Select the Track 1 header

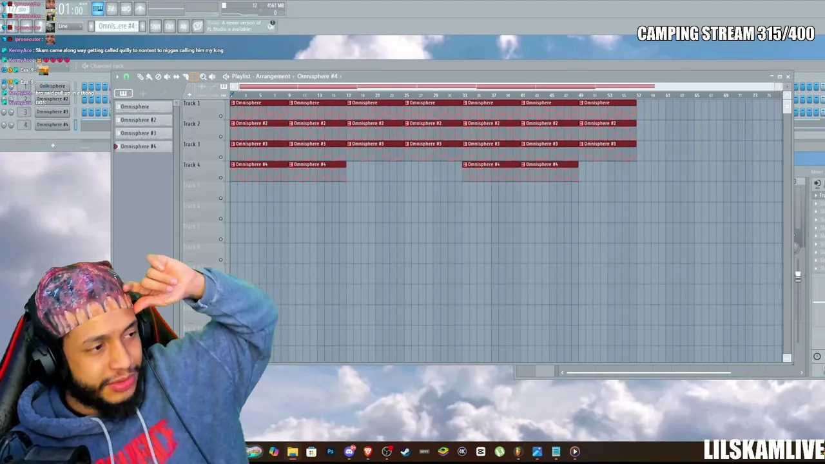click(204, 109)
